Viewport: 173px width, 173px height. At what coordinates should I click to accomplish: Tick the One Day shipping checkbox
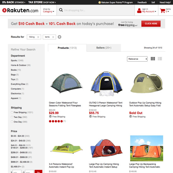coord(12,122)
